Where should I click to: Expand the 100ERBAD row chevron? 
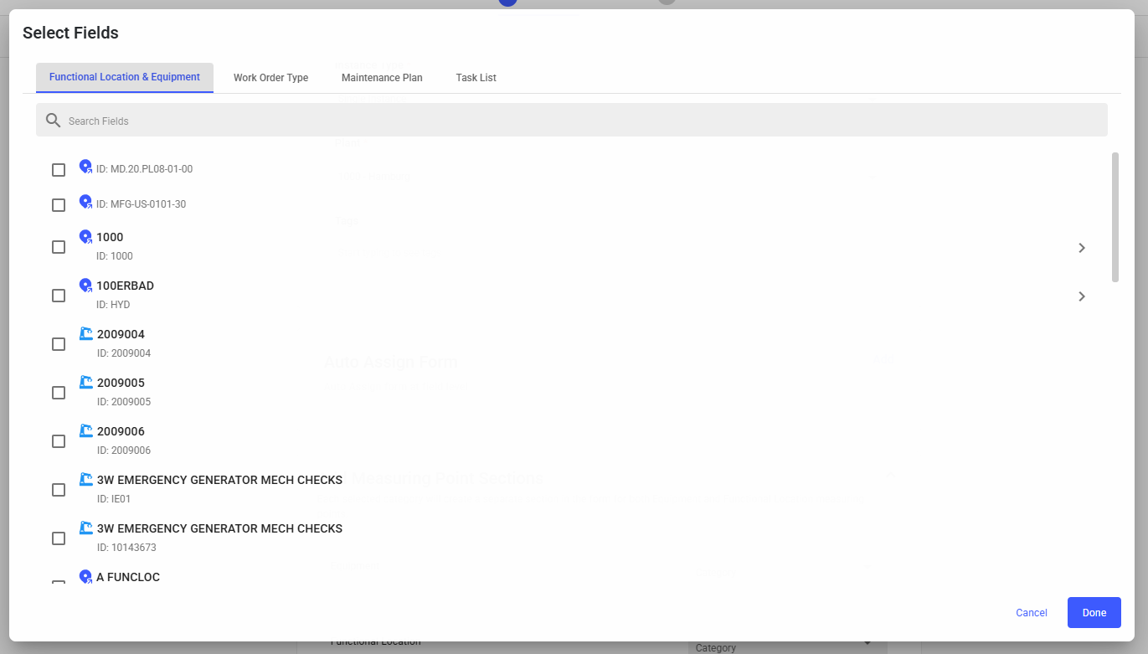tap(1082, 296)
